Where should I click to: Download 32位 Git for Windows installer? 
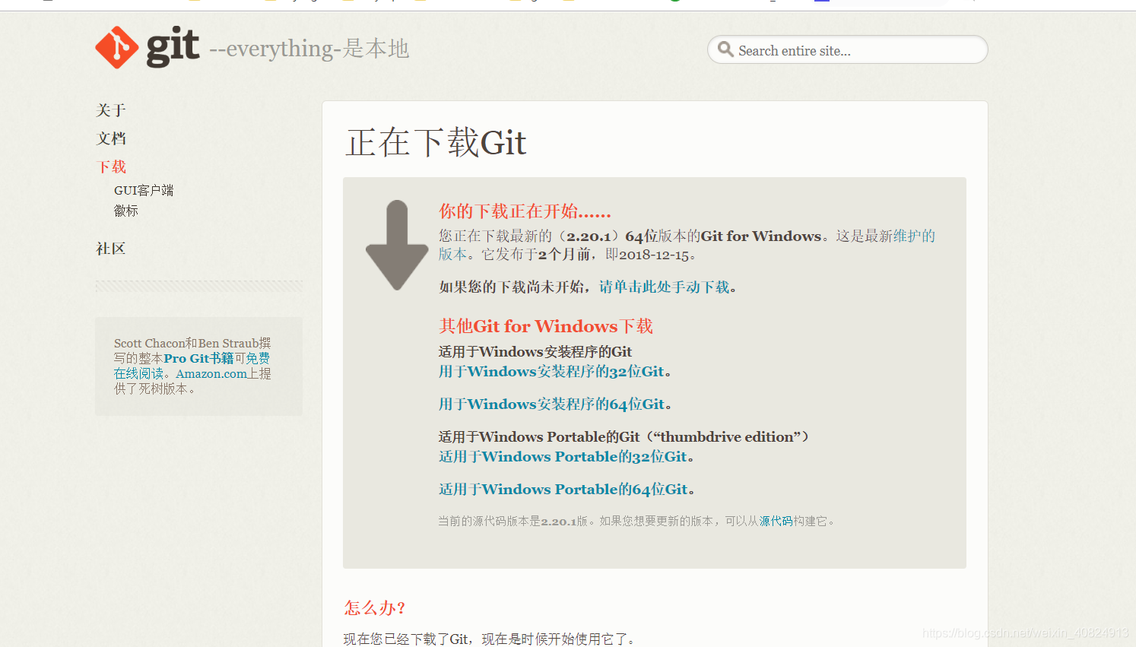(551, 371)
